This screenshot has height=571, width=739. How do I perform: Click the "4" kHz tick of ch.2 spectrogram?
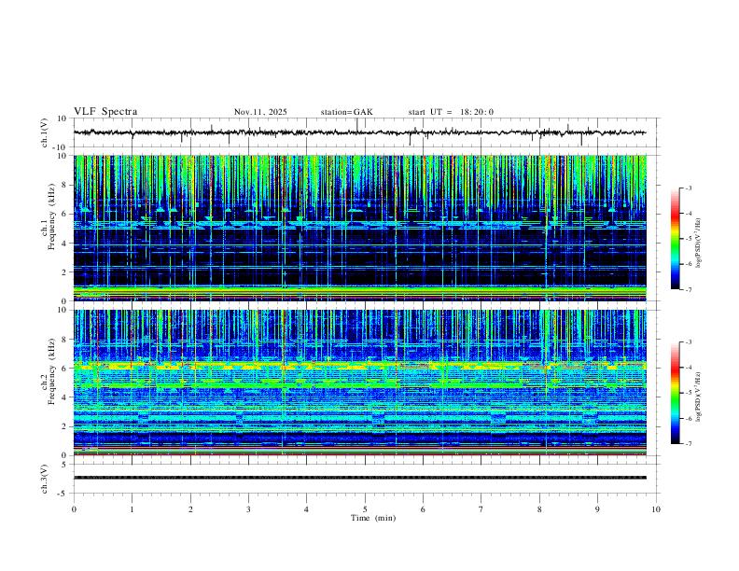pyautogui.click(x=65, y=397)
